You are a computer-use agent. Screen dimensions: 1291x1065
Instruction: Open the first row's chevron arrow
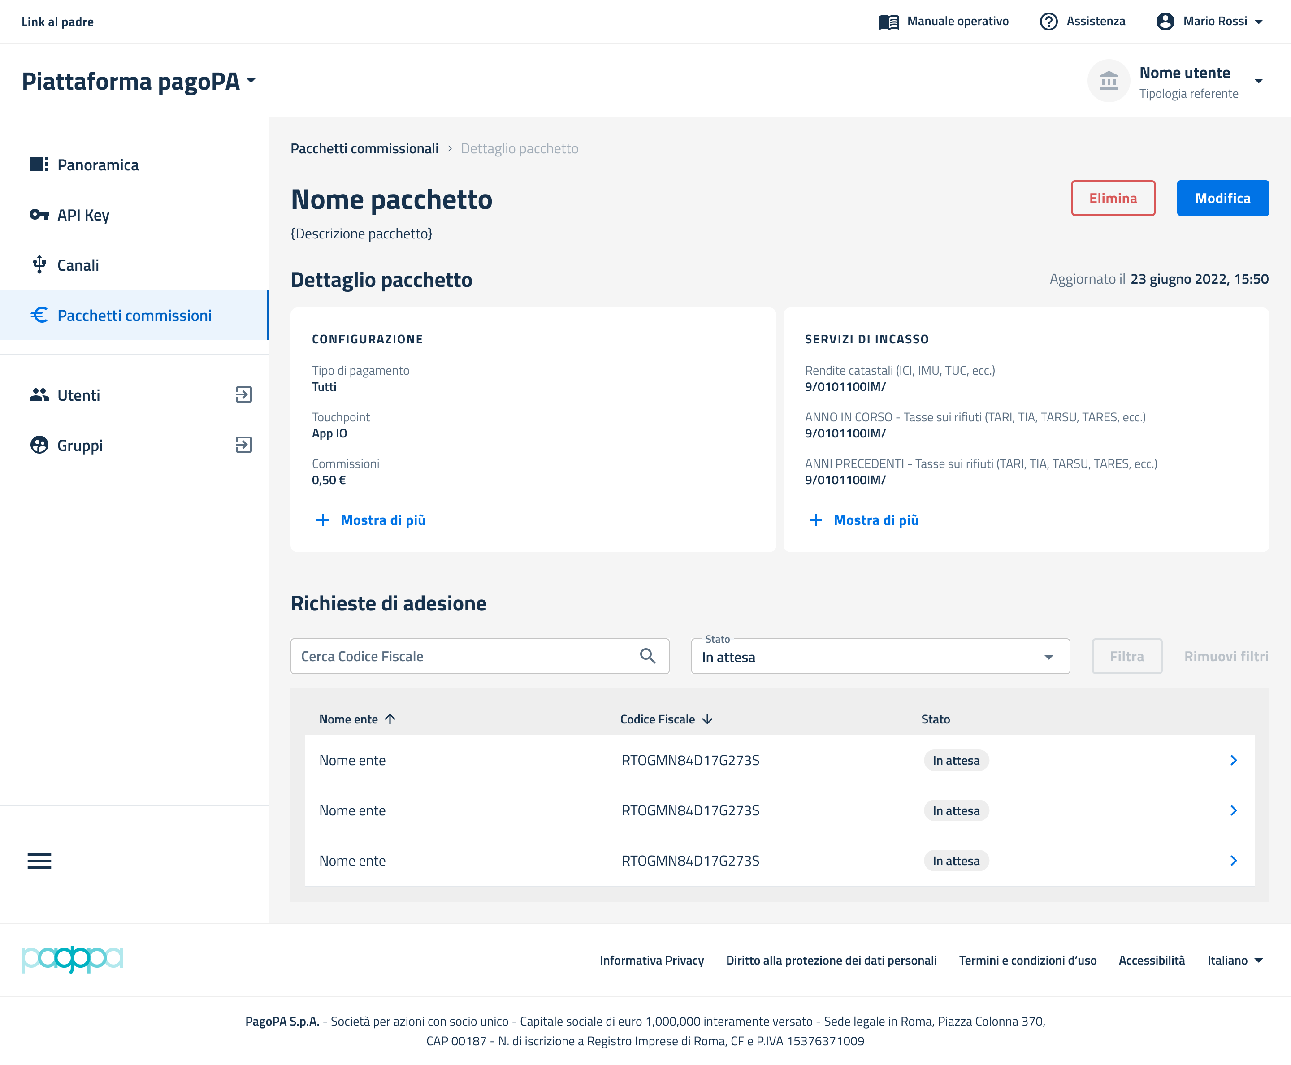pyautogui.click(x=1233, y=760)
